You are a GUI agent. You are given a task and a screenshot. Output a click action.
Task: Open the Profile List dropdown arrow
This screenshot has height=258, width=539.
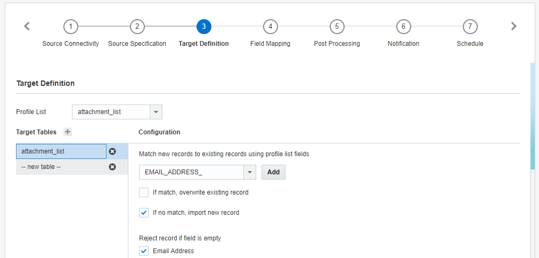[x=156, y=112]
